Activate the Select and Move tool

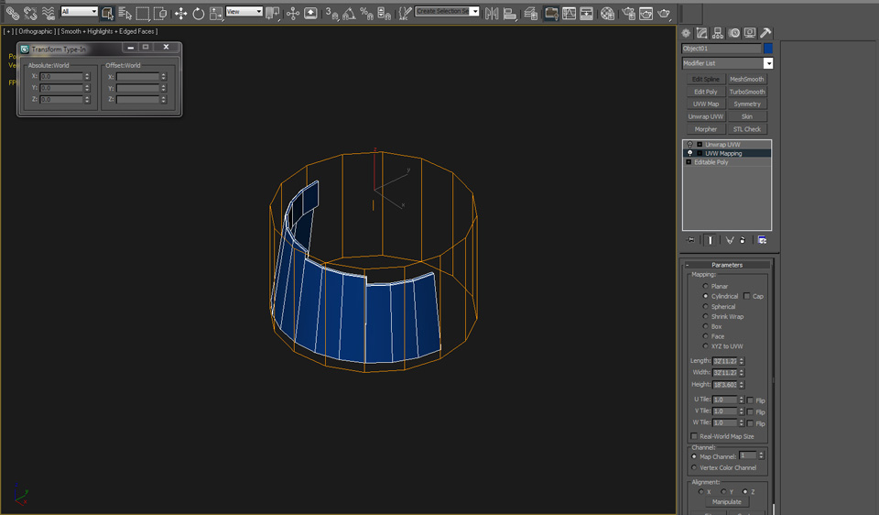point(180,13)
